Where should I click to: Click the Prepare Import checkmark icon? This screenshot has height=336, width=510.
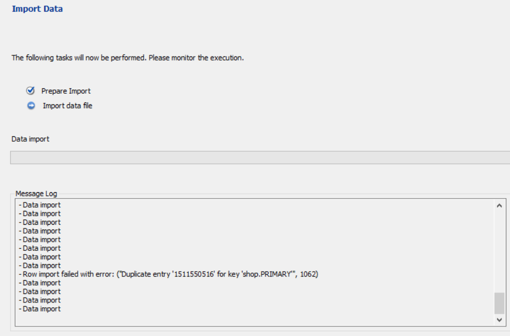[30, 91]
